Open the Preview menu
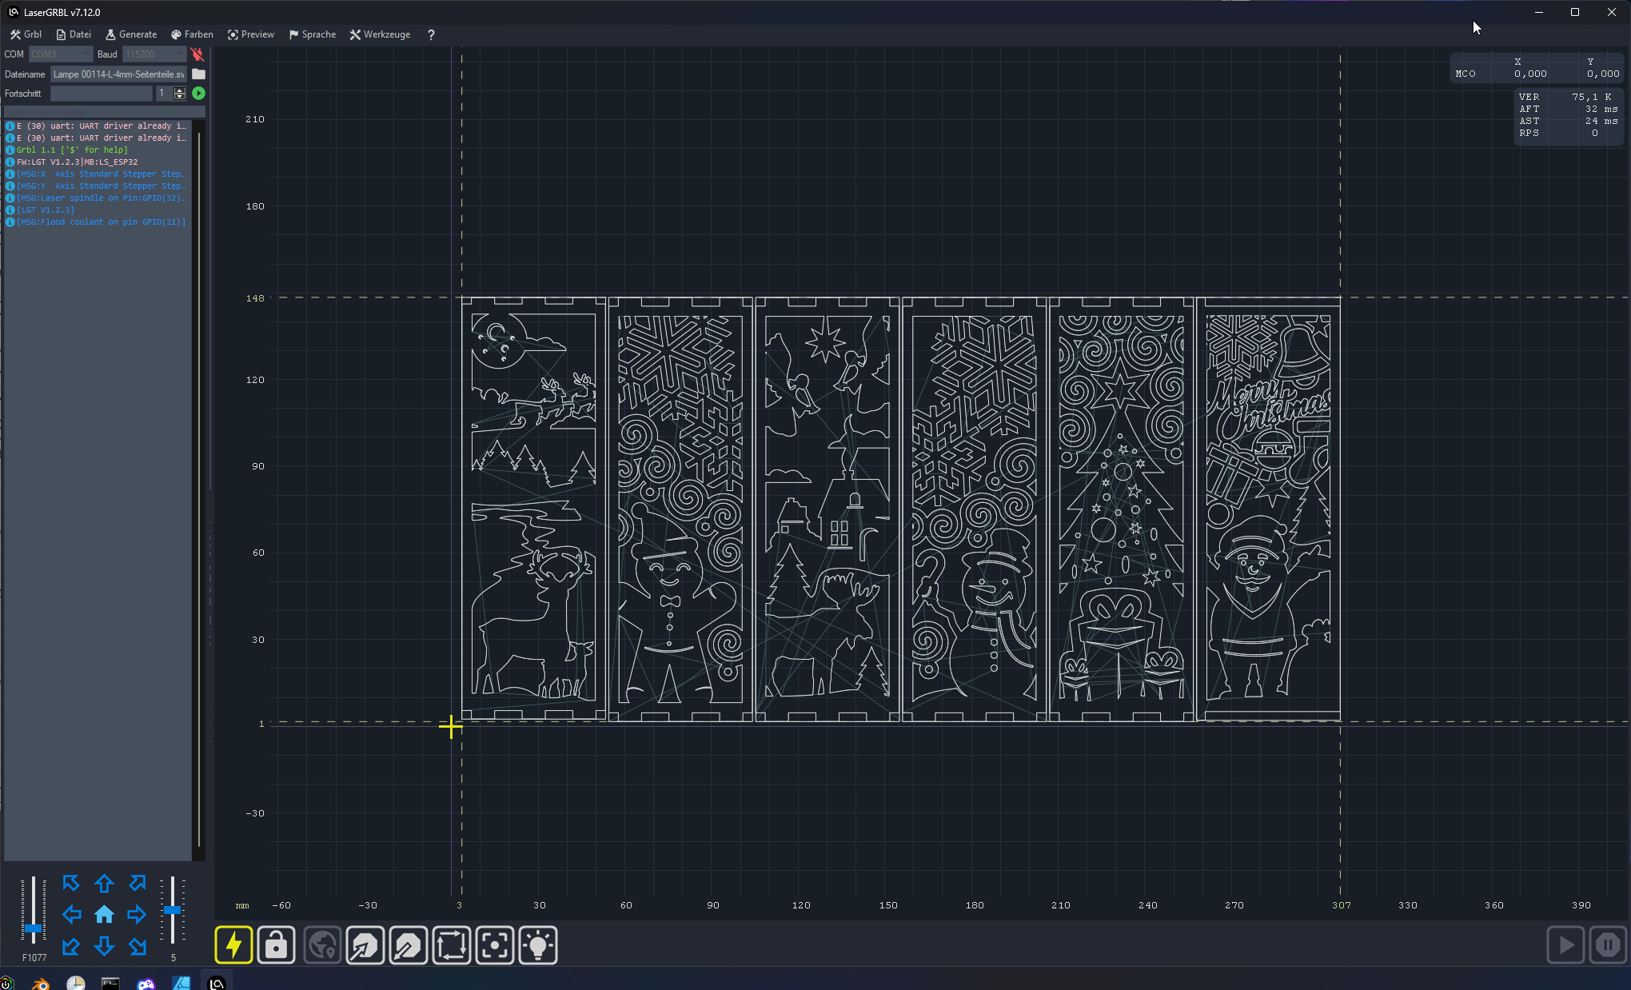This screenshot has height=990, width=1631. pyautogui.click(x=250, y=34)
